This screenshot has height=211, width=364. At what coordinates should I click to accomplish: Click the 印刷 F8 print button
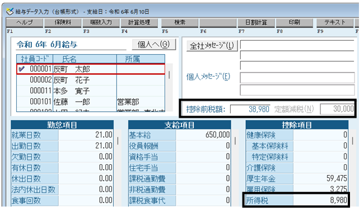(x=295, y=23)
